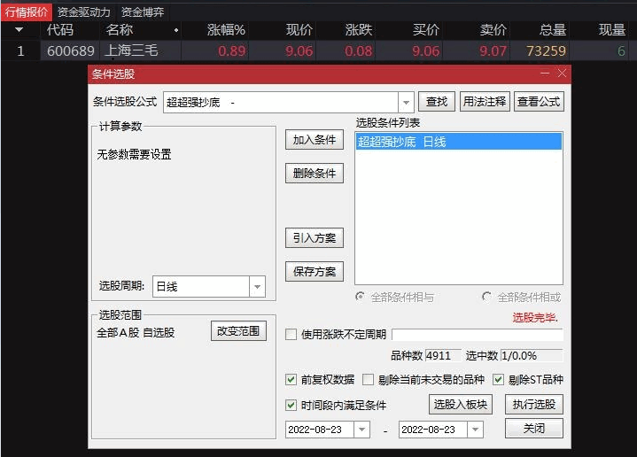This screenshot has height=457, width=637.
Task: Click the start date text field
Action: coord(320,430)
